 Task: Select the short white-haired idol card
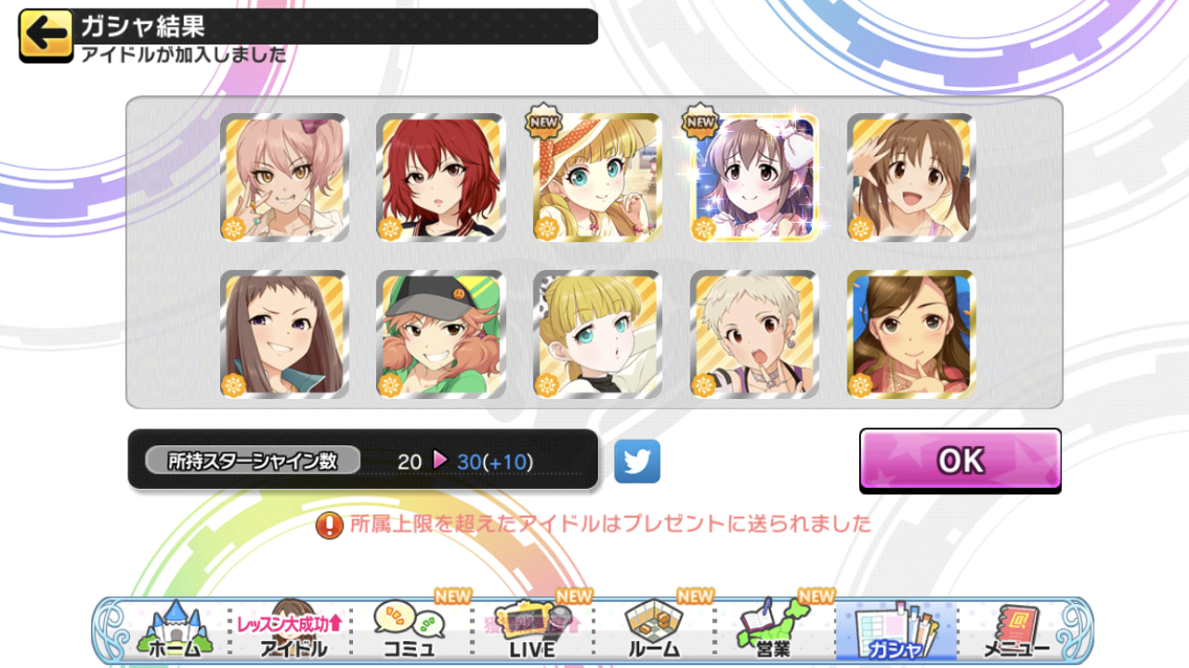click(x=753, y=335)
